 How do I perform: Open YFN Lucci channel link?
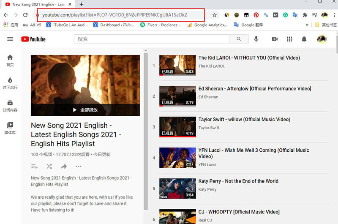207,165
